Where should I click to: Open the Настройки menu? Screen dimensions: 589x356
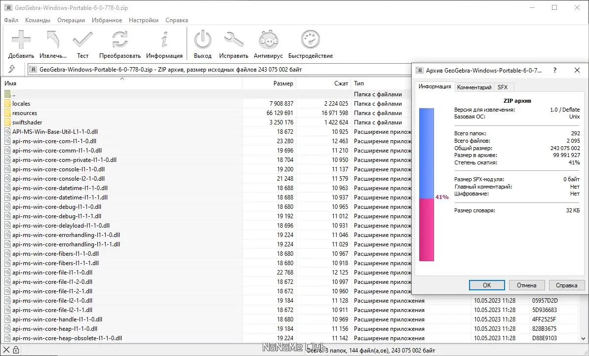(x=144, y=20)
